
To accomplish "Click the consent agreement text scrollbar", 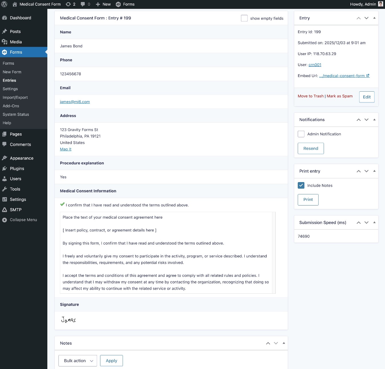I will click(x=274, y=253).
